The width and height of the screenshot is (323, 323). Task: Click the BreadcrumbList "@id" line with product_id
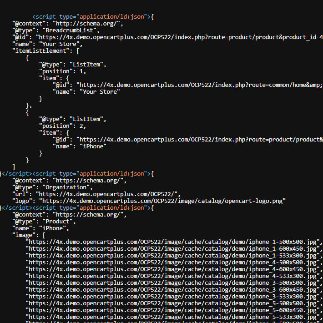pos(167,37)
